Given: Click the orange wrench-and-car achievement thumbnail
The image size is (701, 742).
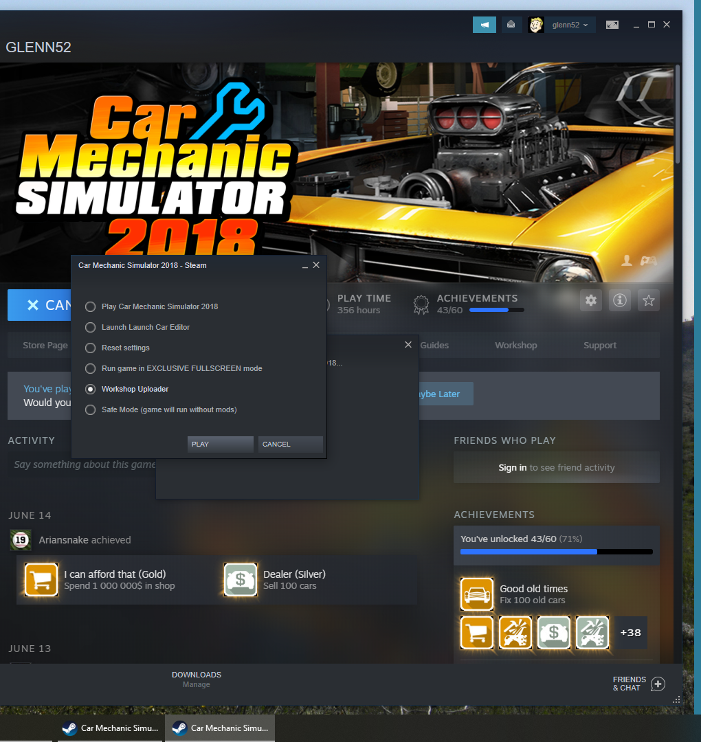Looking at the screenshot, I should (x=515, y=633).
